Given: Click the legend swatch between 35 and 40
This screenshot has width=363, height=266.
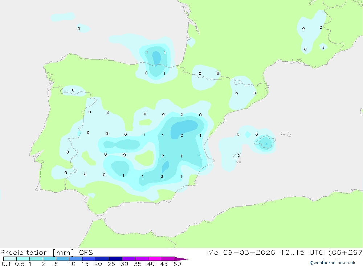Looking at the screenshot, I should [142, 259].
